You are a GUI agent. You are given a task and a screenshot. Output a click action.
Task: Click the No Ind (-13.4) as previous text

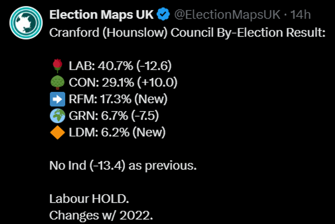tap(123, 165)
